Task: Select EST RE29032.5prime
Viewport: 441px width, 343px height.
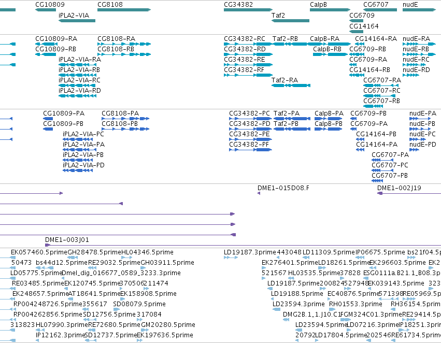Action: pyautogui.click(x=92, y=268)
